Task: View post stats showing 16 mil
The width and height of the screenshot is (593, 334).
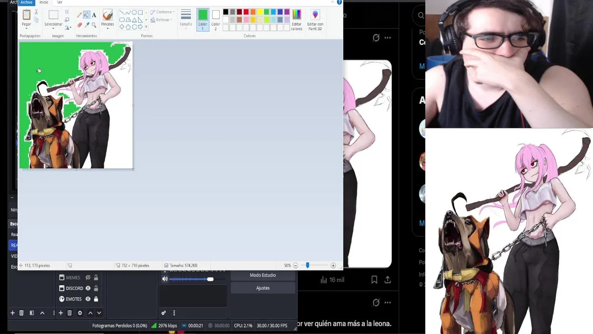Action: 332,280
